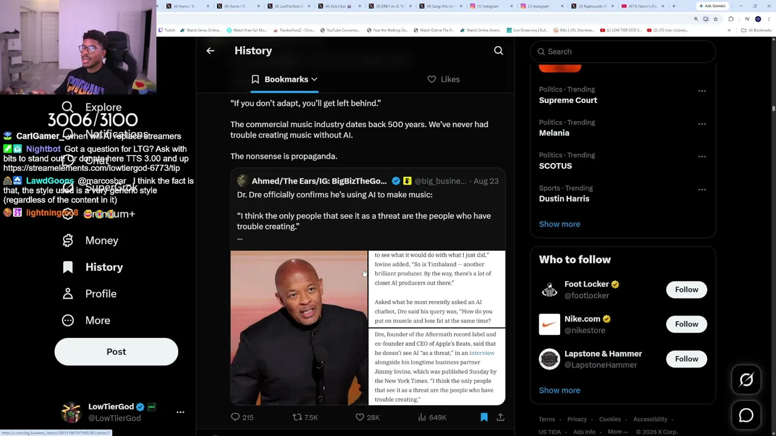Click the Foot Locker profile avatar

pyautogui.click(x=549, y=289)
